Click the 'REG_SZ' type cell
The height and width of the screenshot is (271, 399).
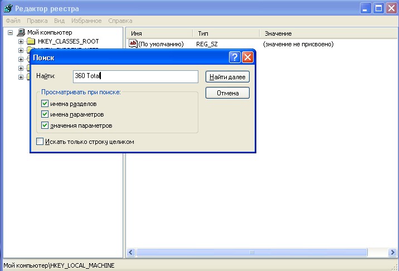coord(207,44)
